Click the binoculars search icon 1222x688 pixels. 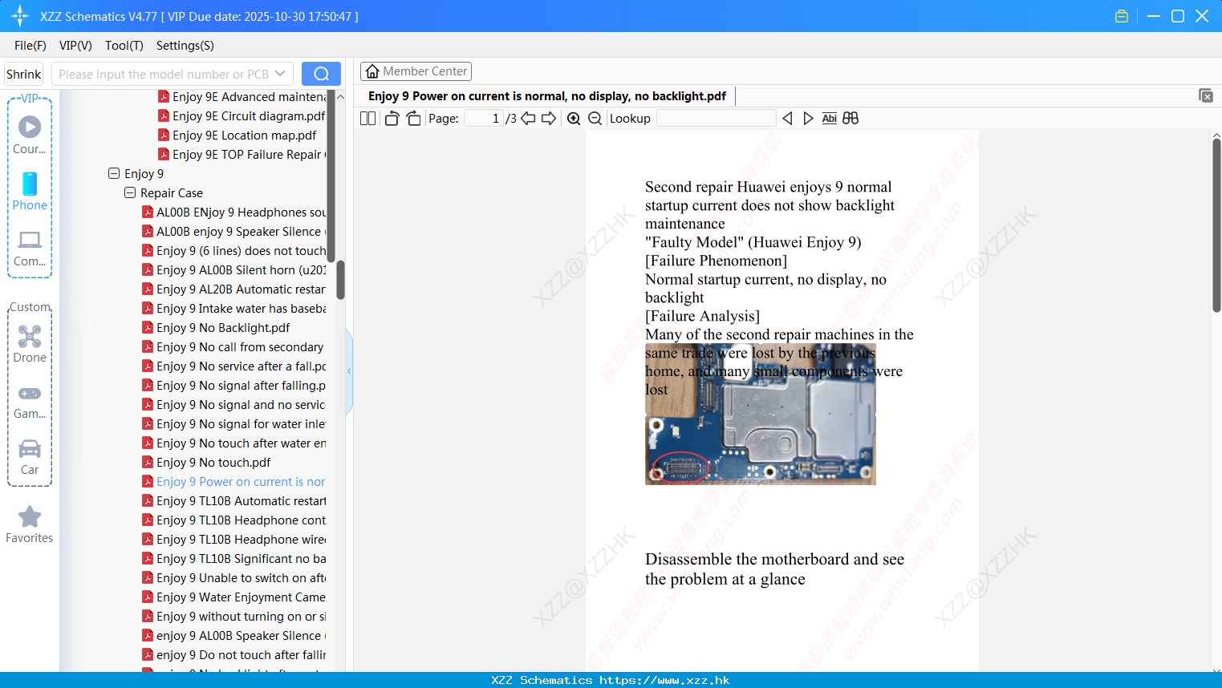click(x=851, y=118)
